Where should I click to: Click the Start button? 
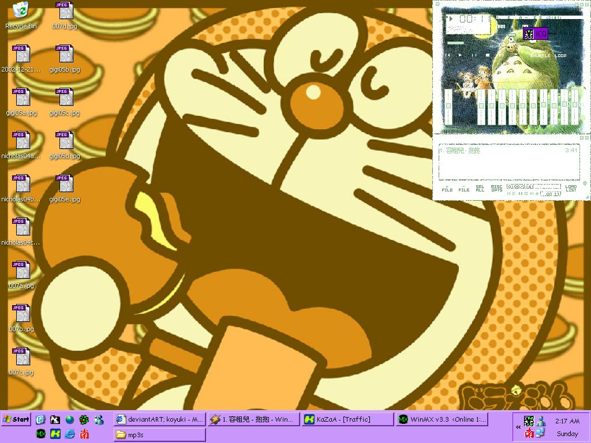click(16, 419)
